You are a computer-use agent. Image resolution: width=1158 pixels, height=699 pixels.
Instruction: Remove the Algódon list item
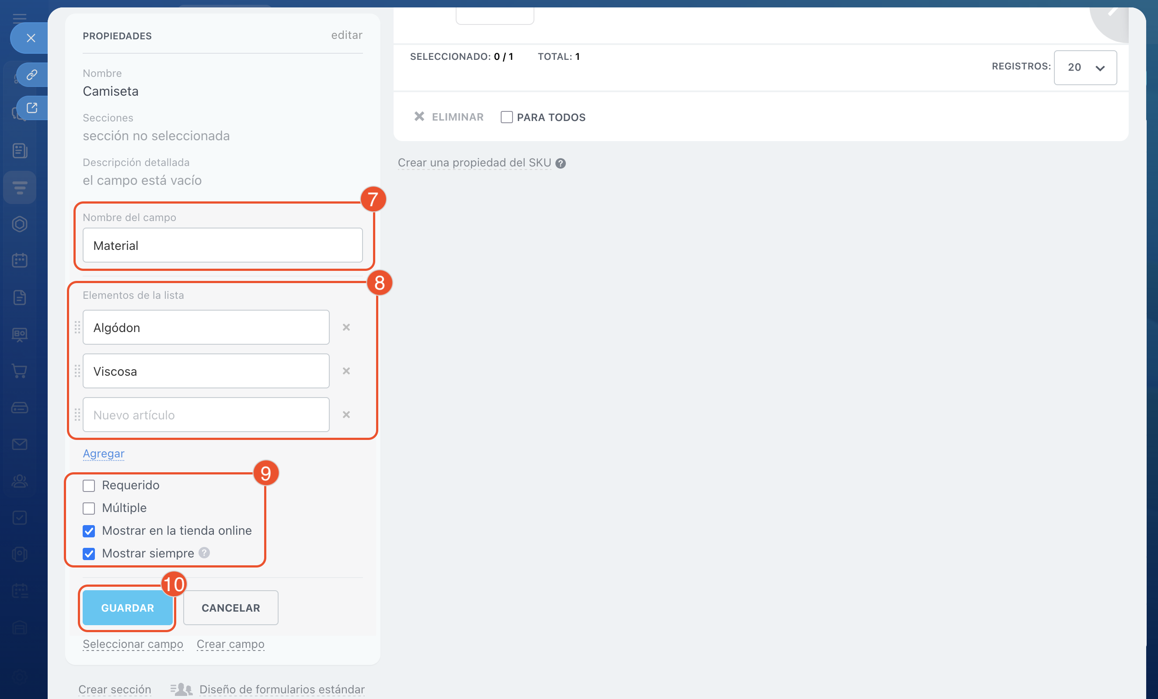click(x=346, y=327)
